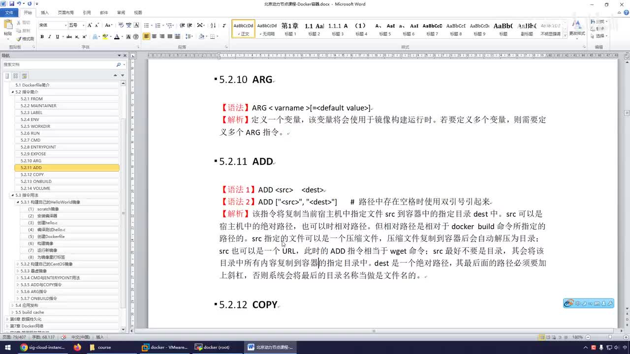Apply the 无间隔 (No Spacing) style

click(267, 29)
